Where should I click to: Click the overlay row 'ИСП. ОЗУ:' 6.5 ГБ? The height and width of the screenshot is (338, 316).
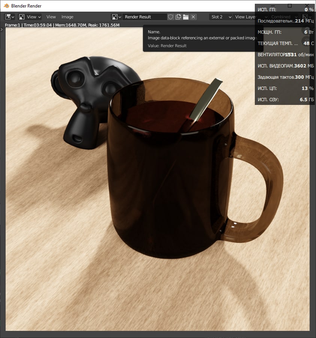[285, 99]
